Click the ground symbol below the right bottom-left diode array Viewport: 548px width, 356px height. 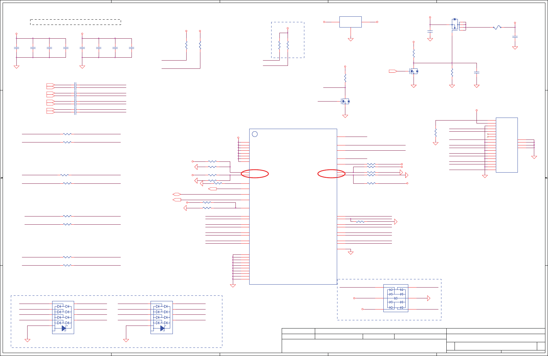pyautogui.click(x=126, y=340)
